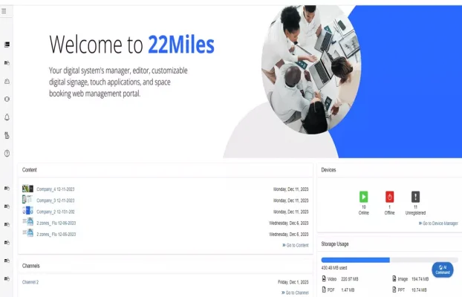Image resolution: width=462 pixels, height=297 pixels.
Task: Follow the Go to Channel link
Action: 295,293
